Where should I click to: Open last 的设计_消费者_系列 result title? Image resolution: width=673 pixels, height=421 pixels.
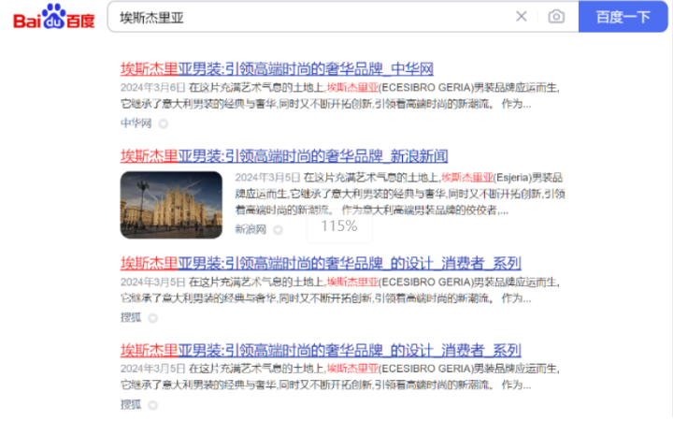pos(321,350)
